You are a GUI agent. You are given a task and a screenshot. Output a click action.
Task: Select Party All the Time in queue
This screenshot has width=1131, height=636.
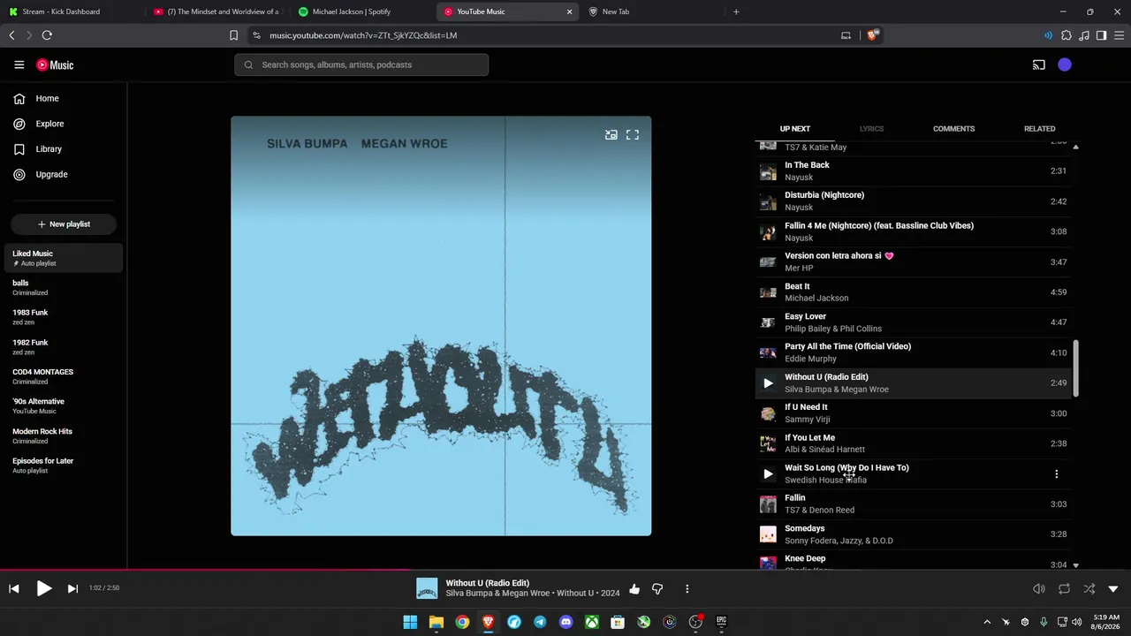tap(913, 352)
